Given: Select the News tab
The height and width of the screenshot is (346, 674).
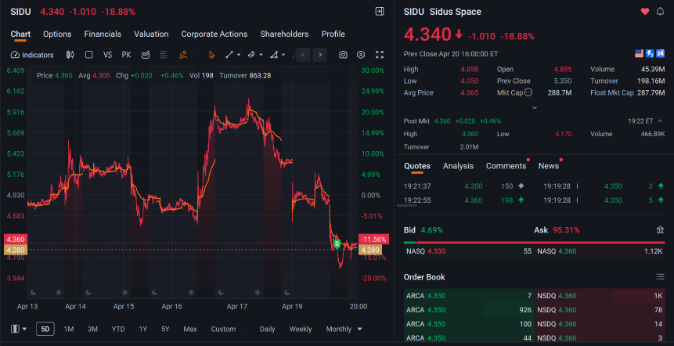Looking at the screenshot, I should [549, 166].
